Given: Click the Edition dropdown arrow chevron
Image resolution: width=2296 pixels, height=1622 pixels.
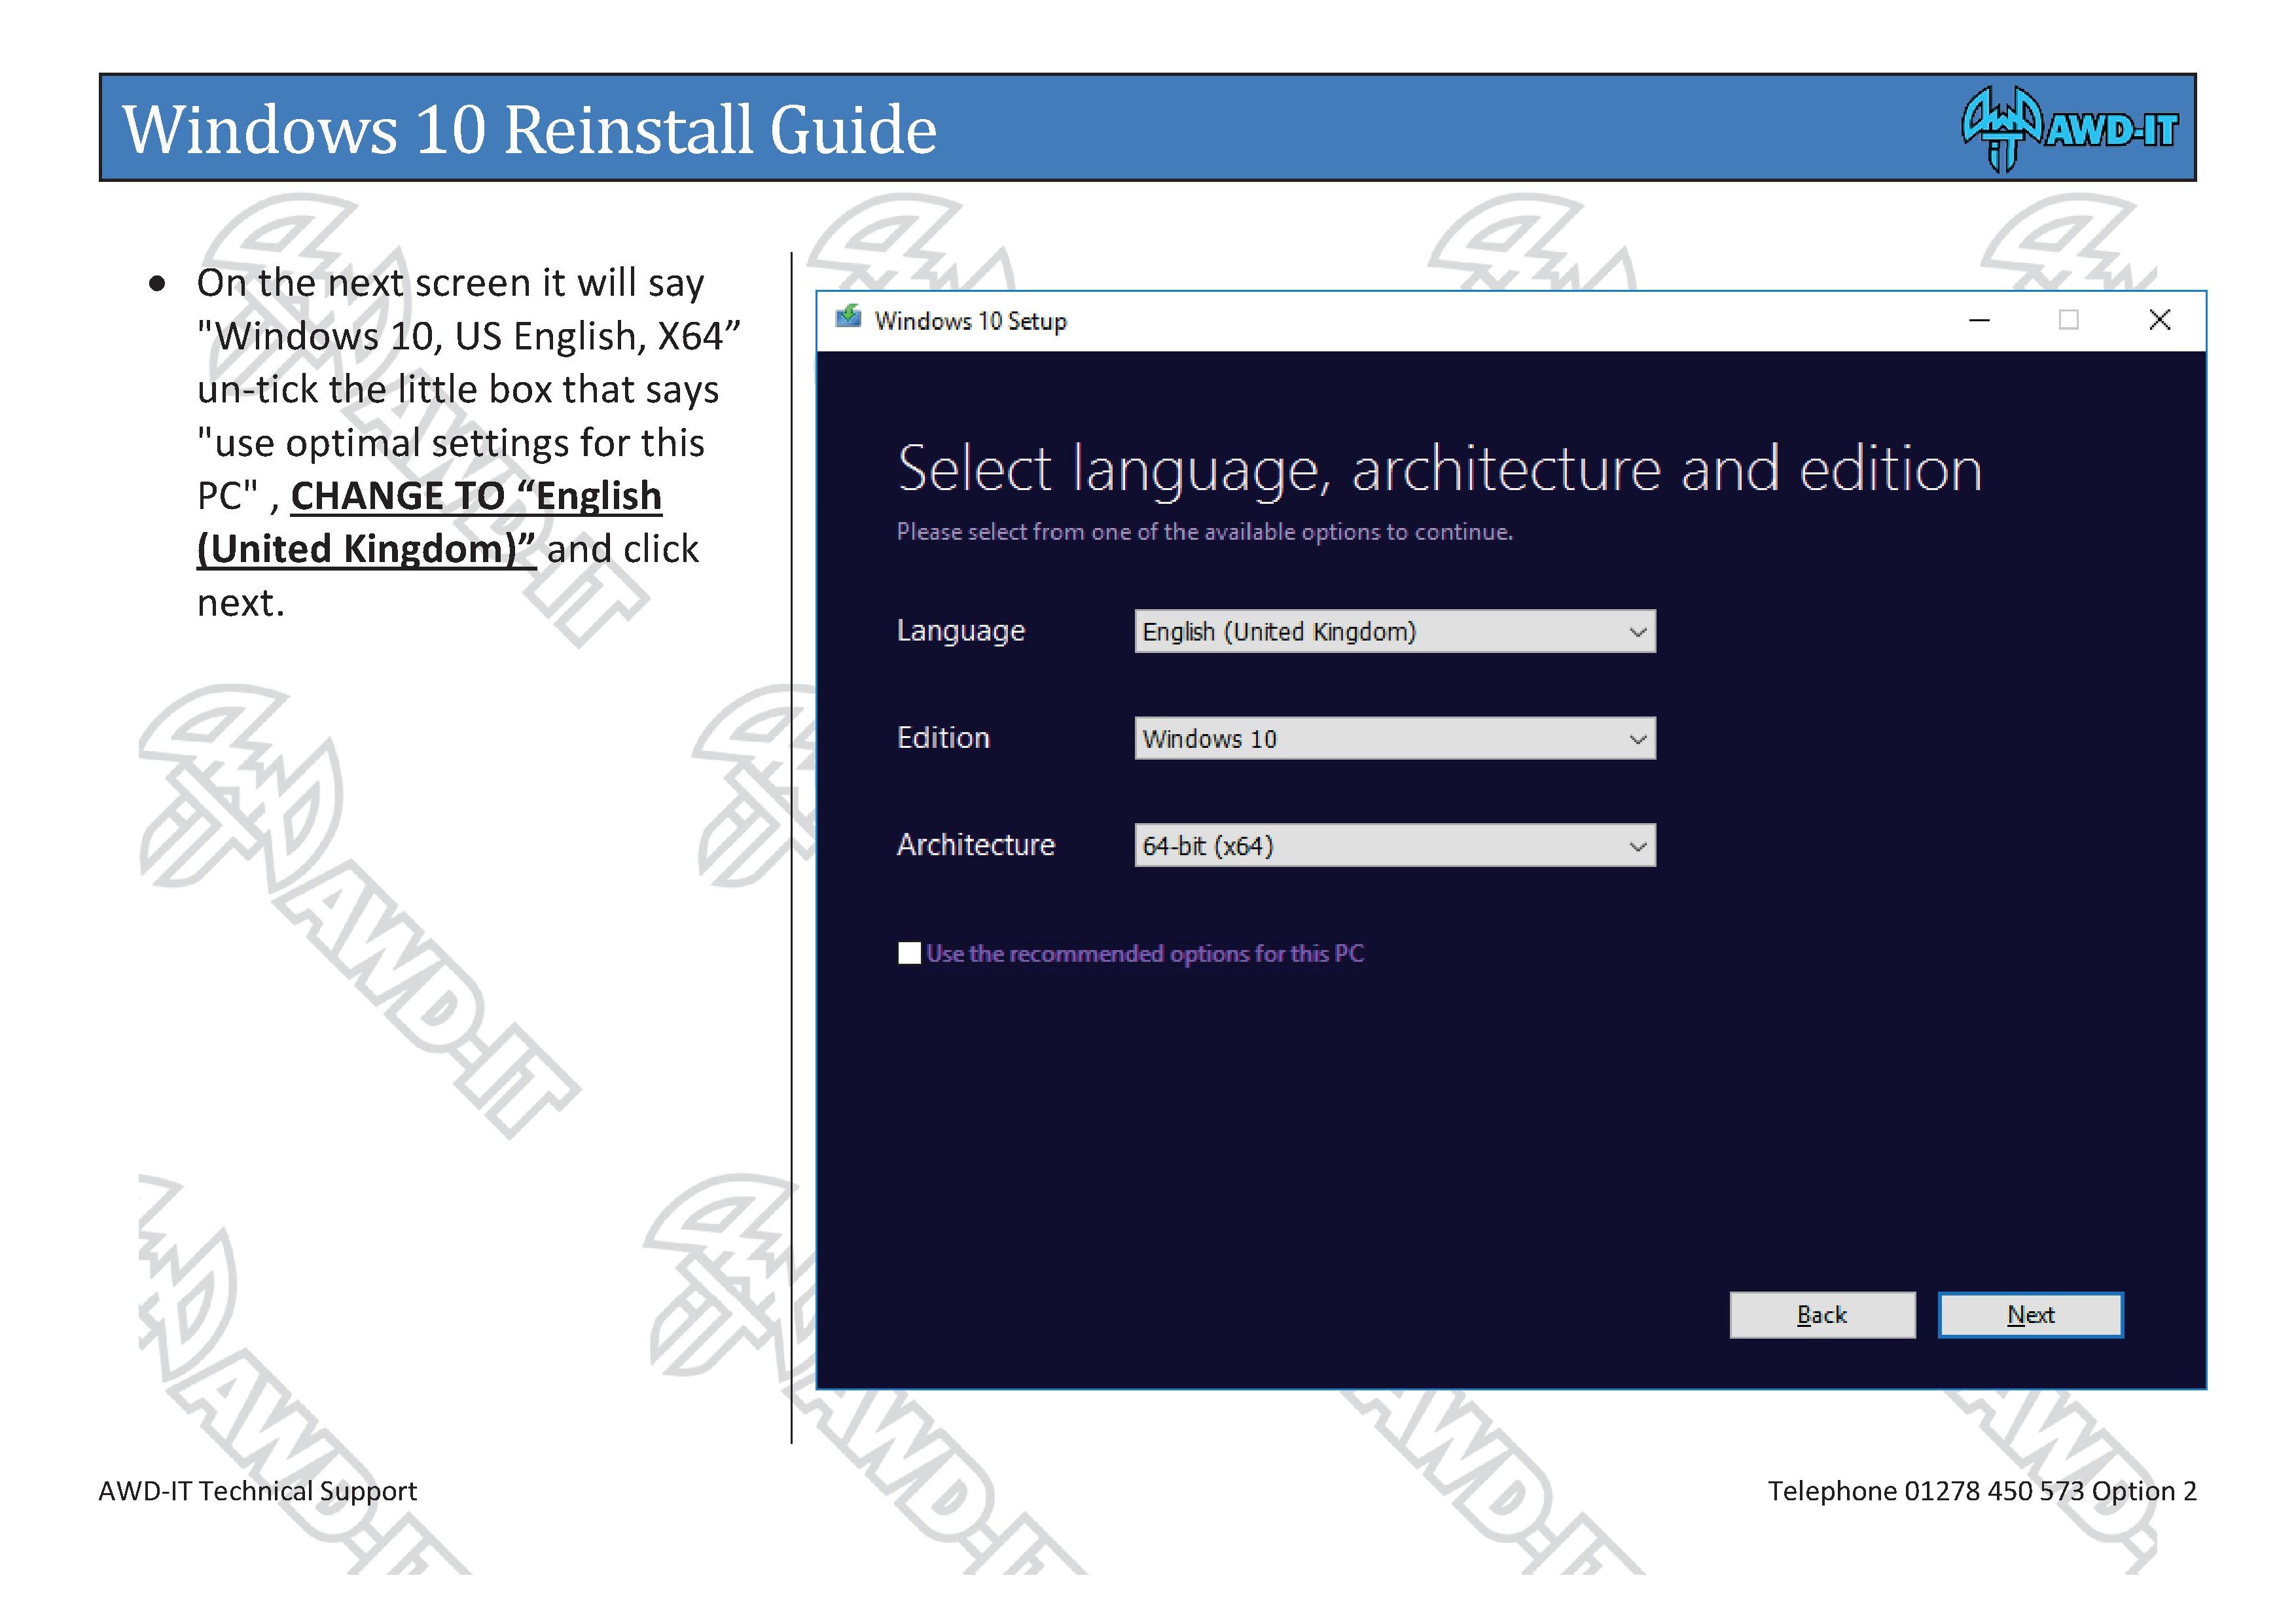Looking at the screenshot, I should (1638, 739).
